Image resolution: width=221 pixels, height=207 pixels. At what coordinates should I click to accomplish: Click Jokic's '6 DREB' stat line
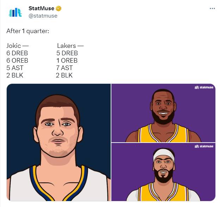pos(17,53)
